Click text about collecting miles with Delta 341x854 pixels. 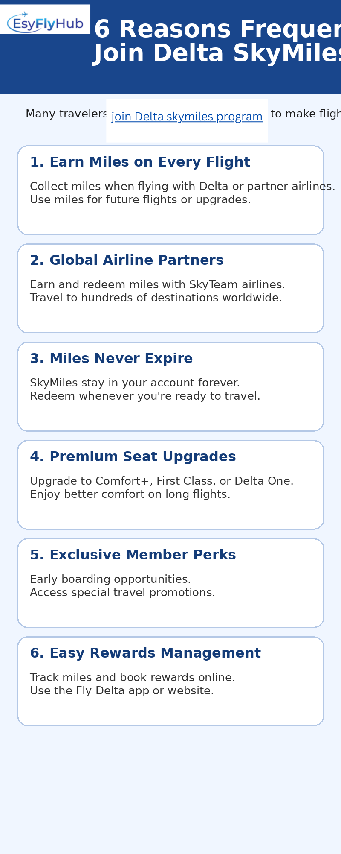(x=182, y=187)
